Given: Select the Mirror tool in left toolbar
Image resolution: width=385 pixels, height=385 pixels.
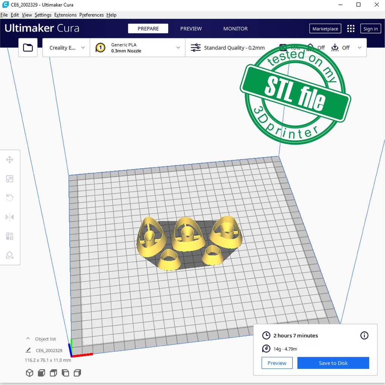Looking at the screenshot, I should (10, 217).
